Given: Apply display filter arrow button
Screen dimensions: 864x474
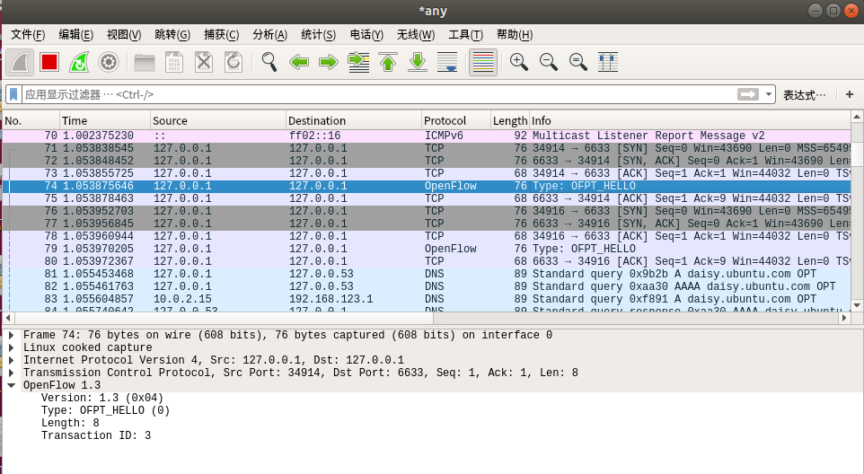Looking at the screenshot, I should 748,94.
